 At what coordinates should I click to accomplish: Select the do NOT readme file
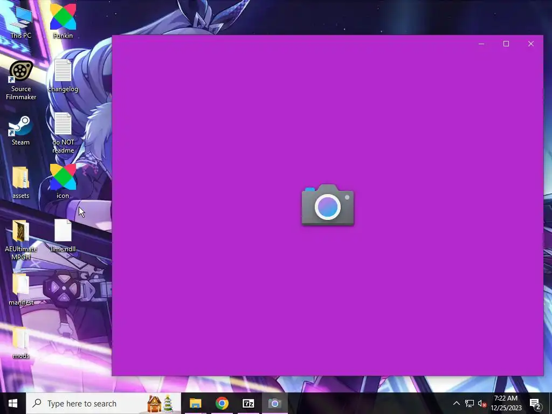click(x=63, y=133)
